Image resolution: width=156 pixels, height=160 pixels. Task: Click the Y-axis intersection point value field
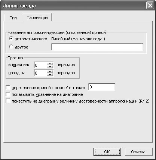(x=102, y=87)
